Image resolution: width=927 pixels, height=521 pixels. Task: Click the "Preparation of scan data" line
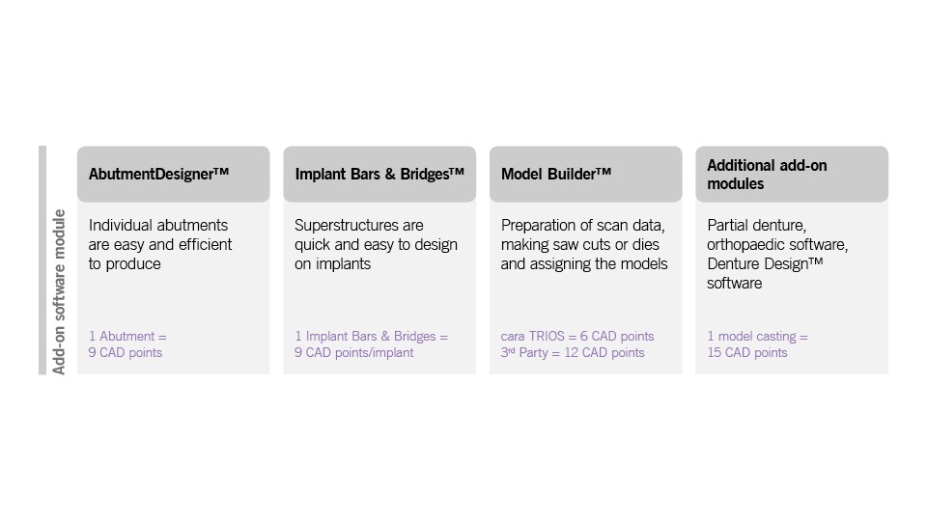coord(583,225)
